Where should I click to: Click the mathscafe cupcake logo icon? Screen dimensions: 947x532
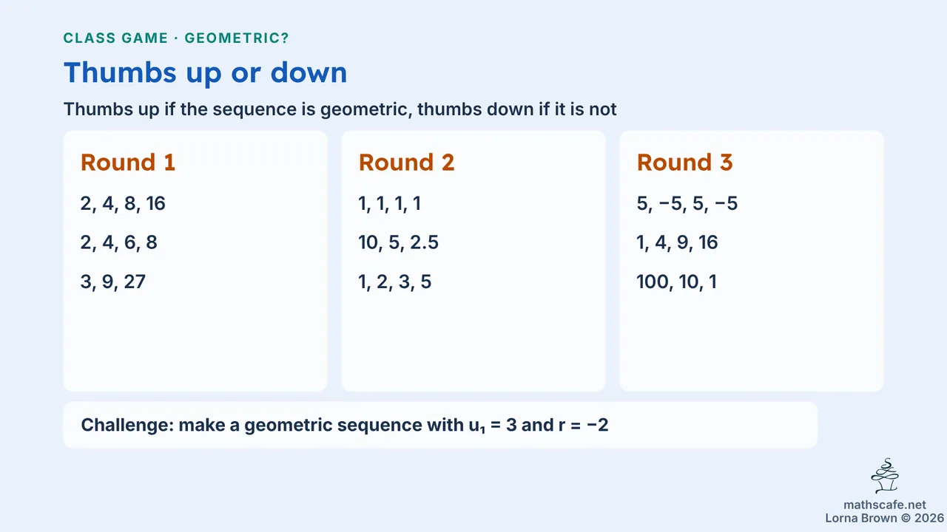885,477
